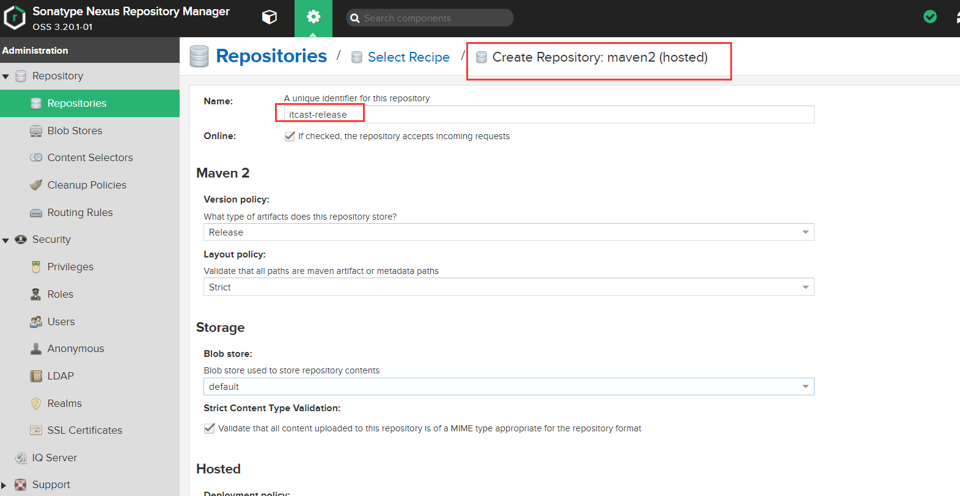Click the Realms shield icon

coord(36,403)
